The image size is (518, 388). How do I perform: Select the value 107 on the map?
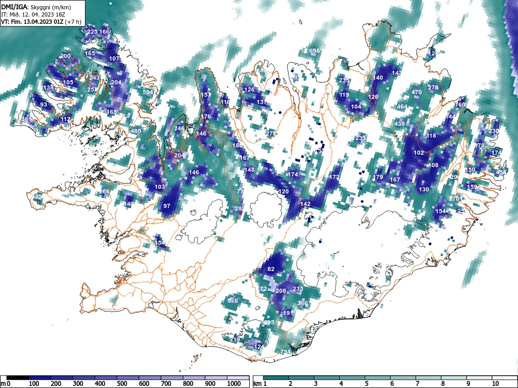tap(114, 58)
